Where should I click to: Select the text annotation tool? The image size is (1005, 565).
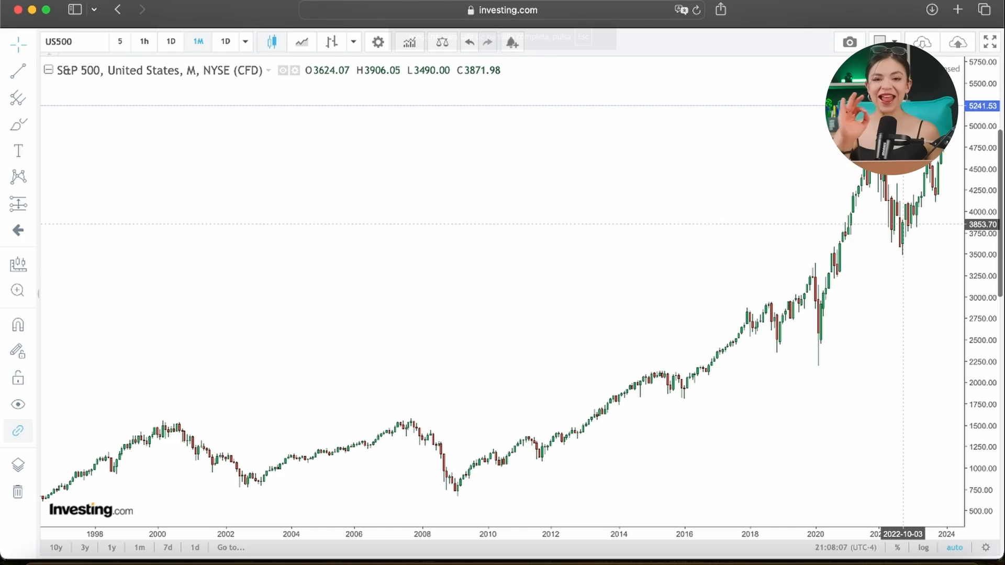click(x=18, y=151)
